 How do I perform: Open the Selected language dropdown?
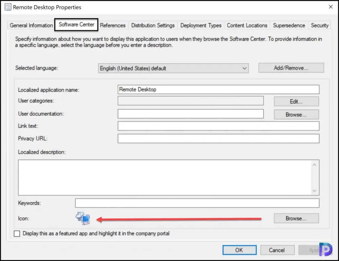pos(173,68)
